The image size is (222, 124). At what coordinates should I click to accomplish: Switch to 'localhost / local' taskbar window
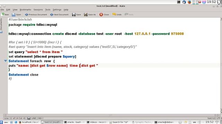coord(29,122)
